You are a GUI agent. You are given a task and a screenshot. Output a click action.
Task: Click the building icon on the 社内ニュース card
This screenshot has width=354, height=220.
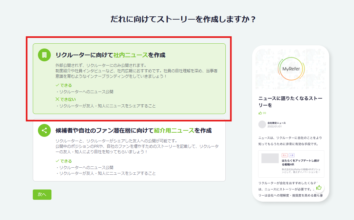click(44, 55)
